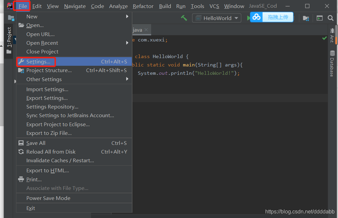Click the blue drag-upload button
This screenshot has width=338, height=218.
click(278, 17)
